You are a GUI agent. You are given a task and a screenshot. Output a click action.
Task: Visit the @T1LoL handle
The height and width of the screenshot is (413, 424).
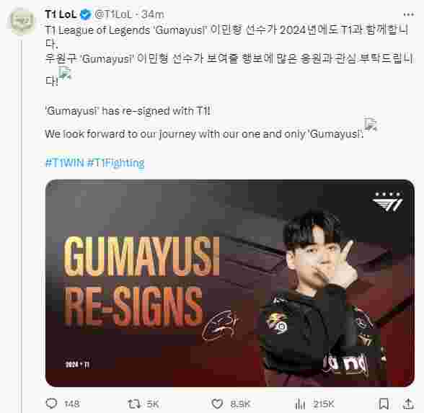click(114, 14)
